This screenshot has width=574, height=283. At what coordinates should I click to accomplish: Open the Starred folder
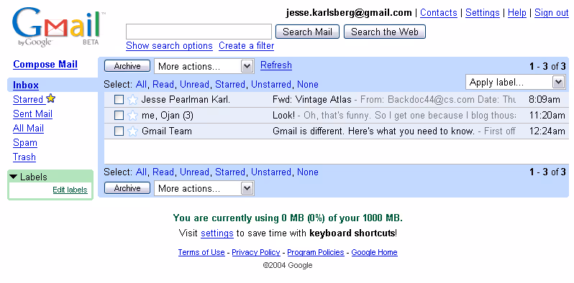pyautogui.click(x=28, y=99)
